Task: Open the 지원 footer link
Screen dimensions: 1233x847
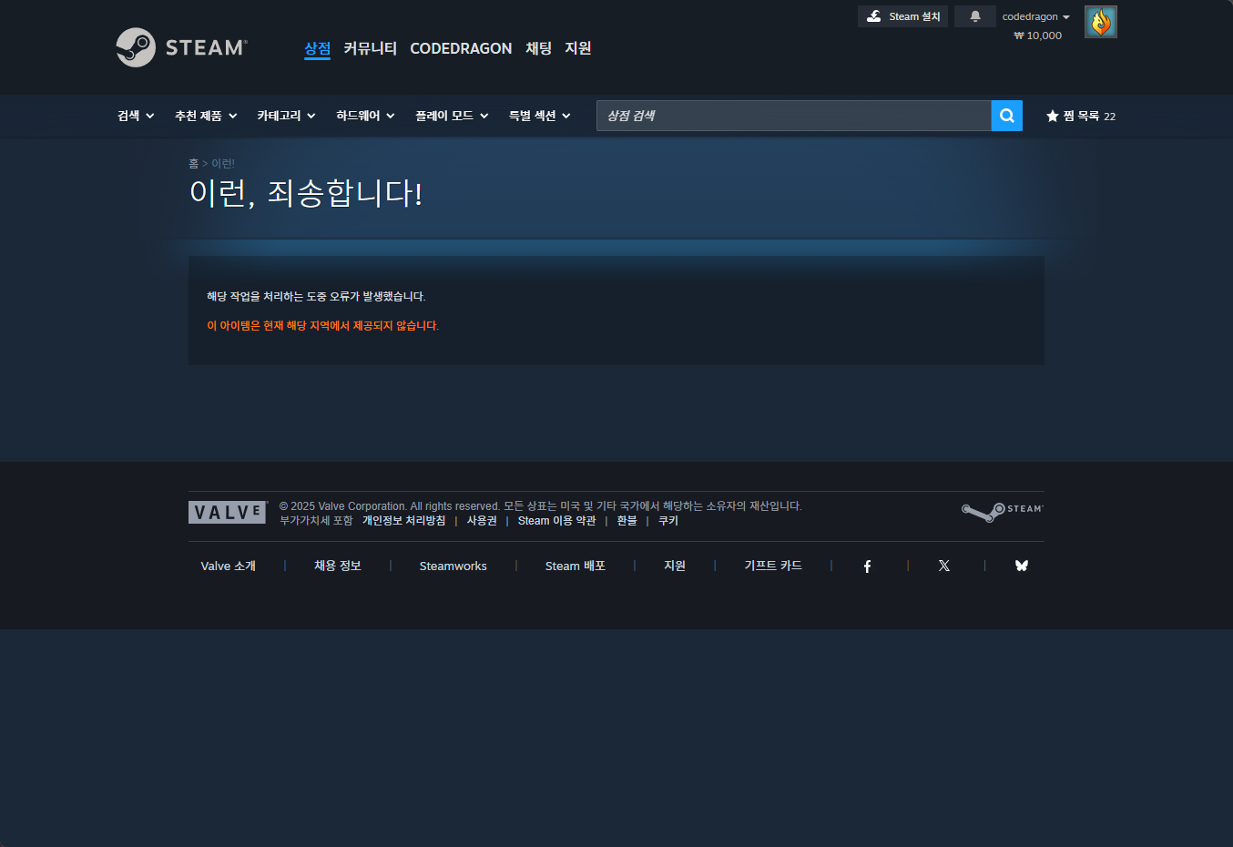Action: point(675,566)
